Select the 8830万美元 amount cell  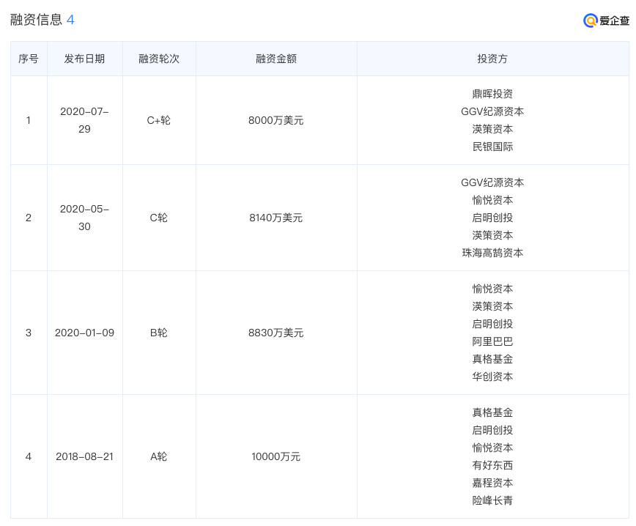[x=276, y=333]
